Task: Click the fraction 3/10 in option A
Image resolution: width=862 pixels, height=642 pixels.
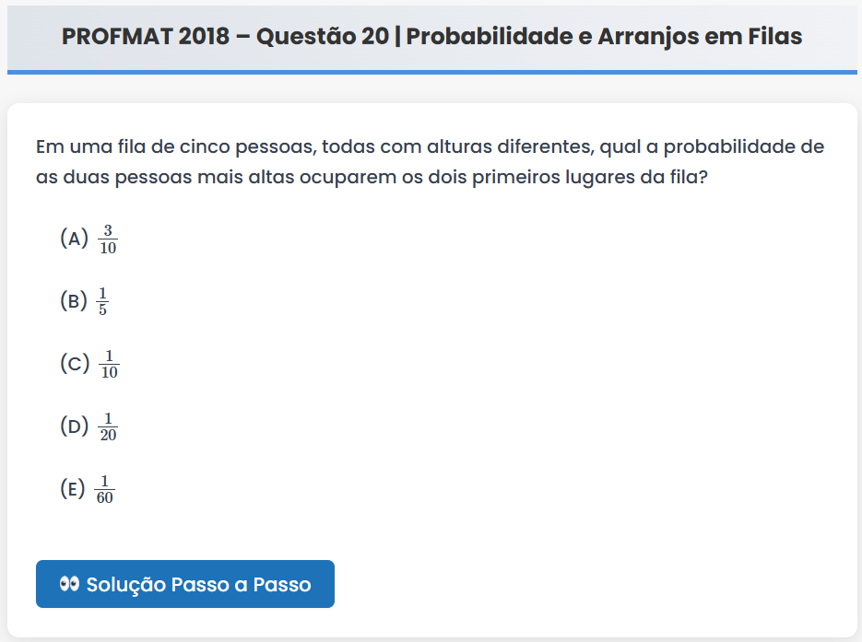Action: tap(108, 239)
